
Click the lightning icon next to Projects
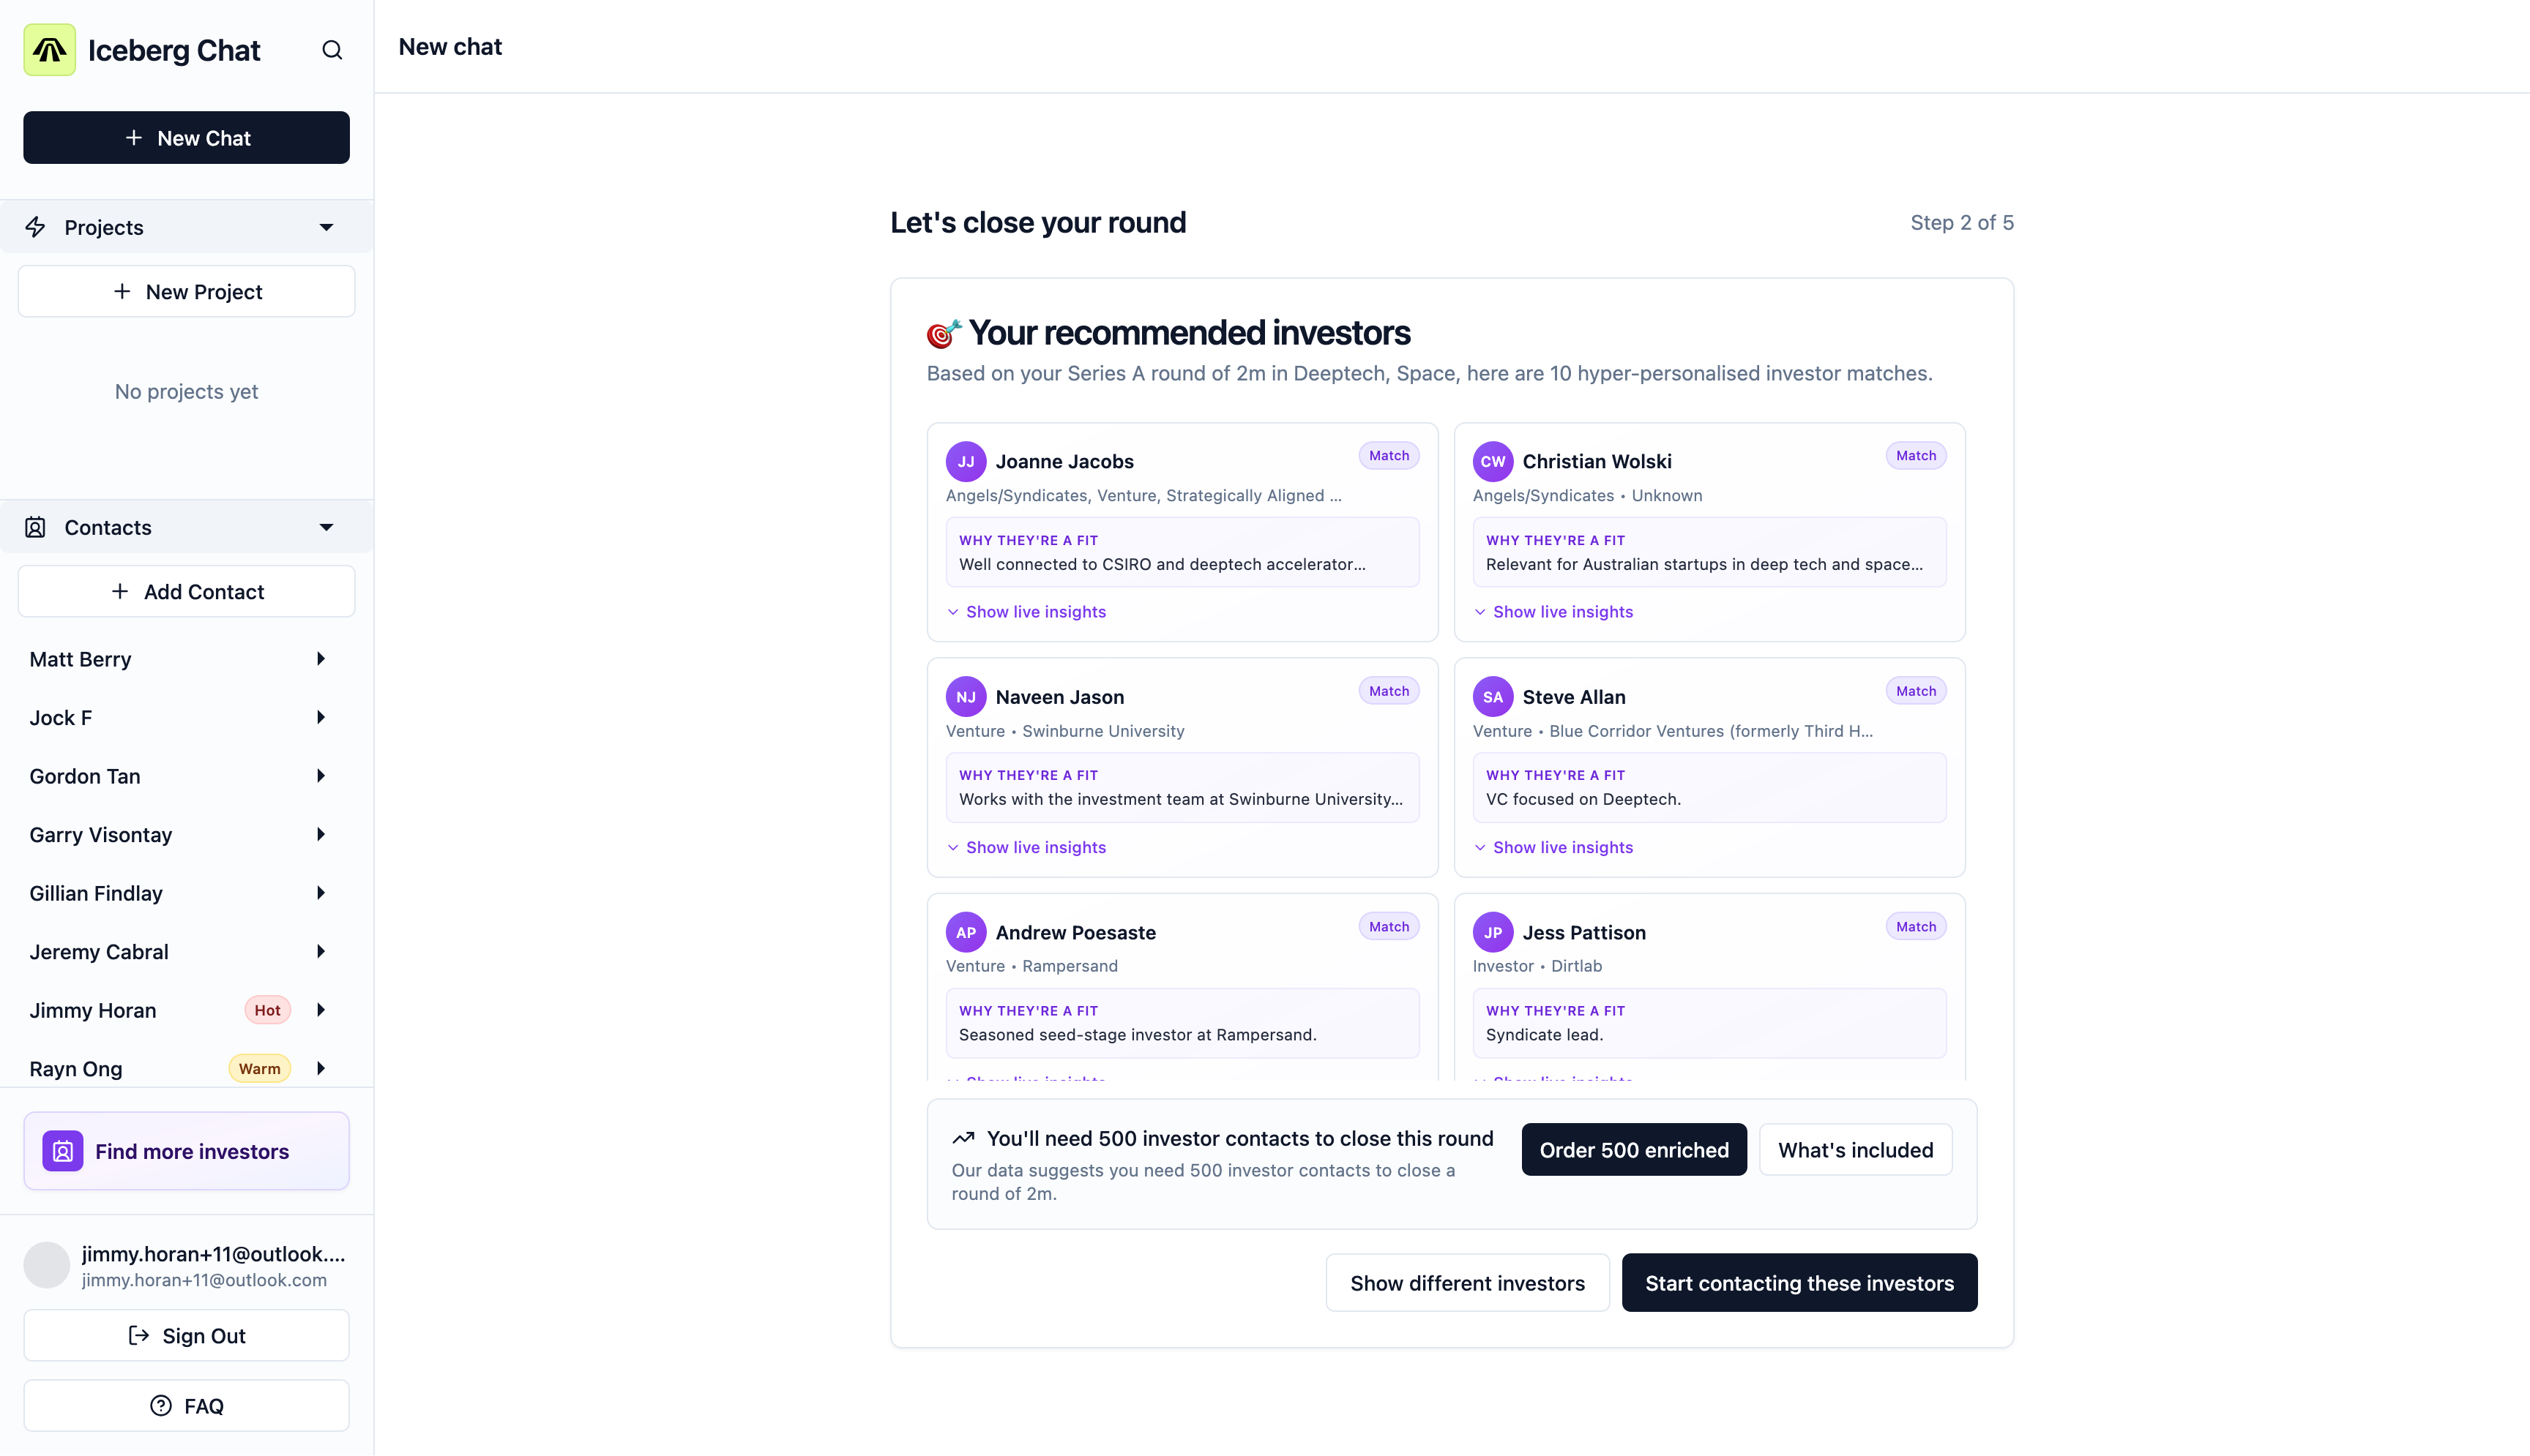tap(36, 226)
